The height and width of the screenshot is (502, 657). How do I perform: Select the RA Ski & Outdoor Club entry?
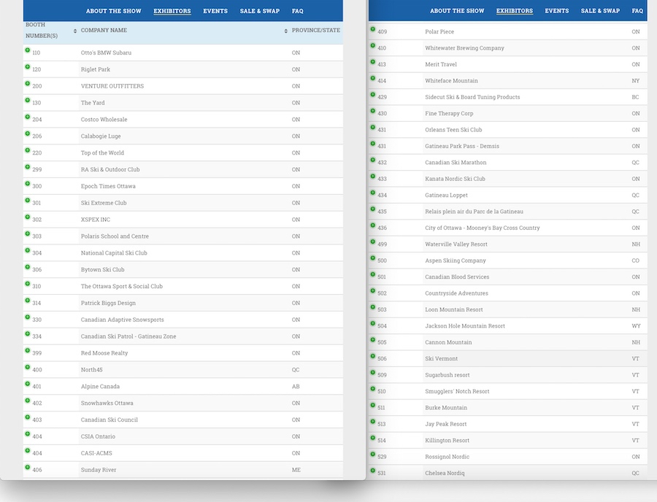click(x=110, y=169)
